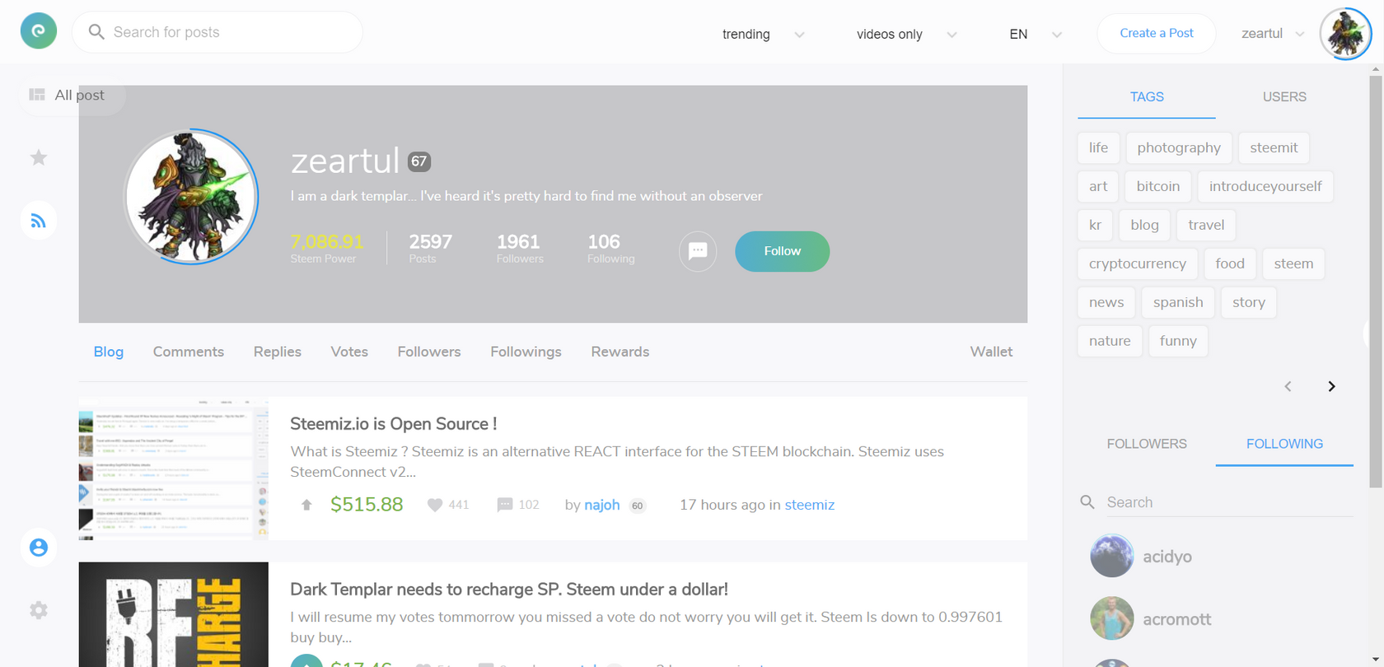Switch to the Replies tab

[278, 352]
